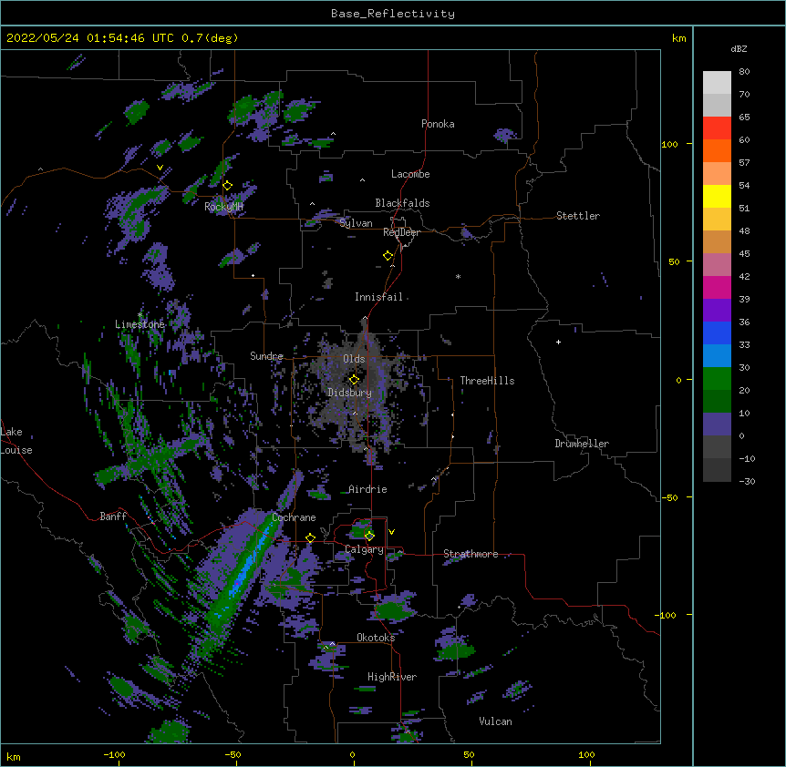786x767 pixels.
Task: Click the yellow marker inside Calgary boundary
Action: pos(369,537)
